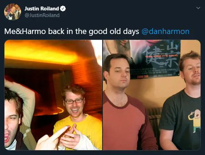Screen dimensions: 205x155
Task: Click the eyeglasses on yellow-shirt man
Action: click(x=74, y=101)
